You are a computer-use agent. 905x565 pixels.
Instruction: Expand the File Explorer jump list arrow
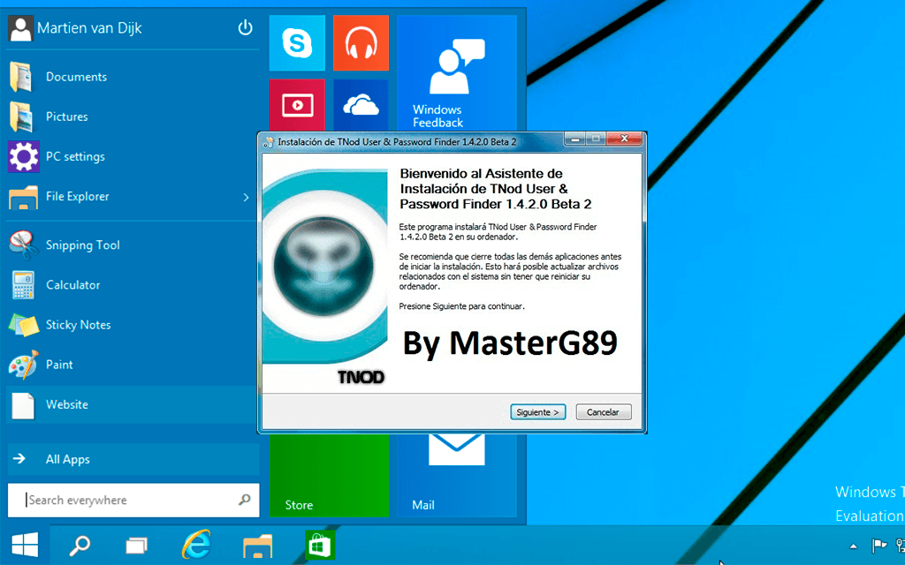[246, 197]
